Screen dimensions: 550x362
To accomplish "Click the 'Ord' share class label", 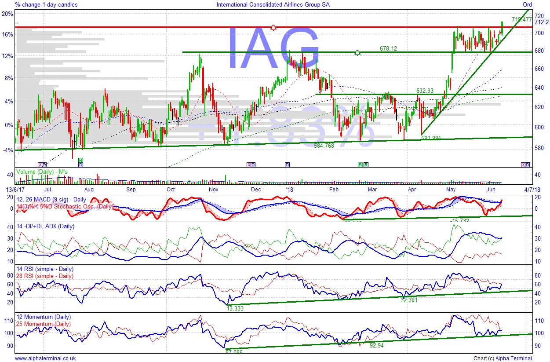I will click(x=527, y=4).
